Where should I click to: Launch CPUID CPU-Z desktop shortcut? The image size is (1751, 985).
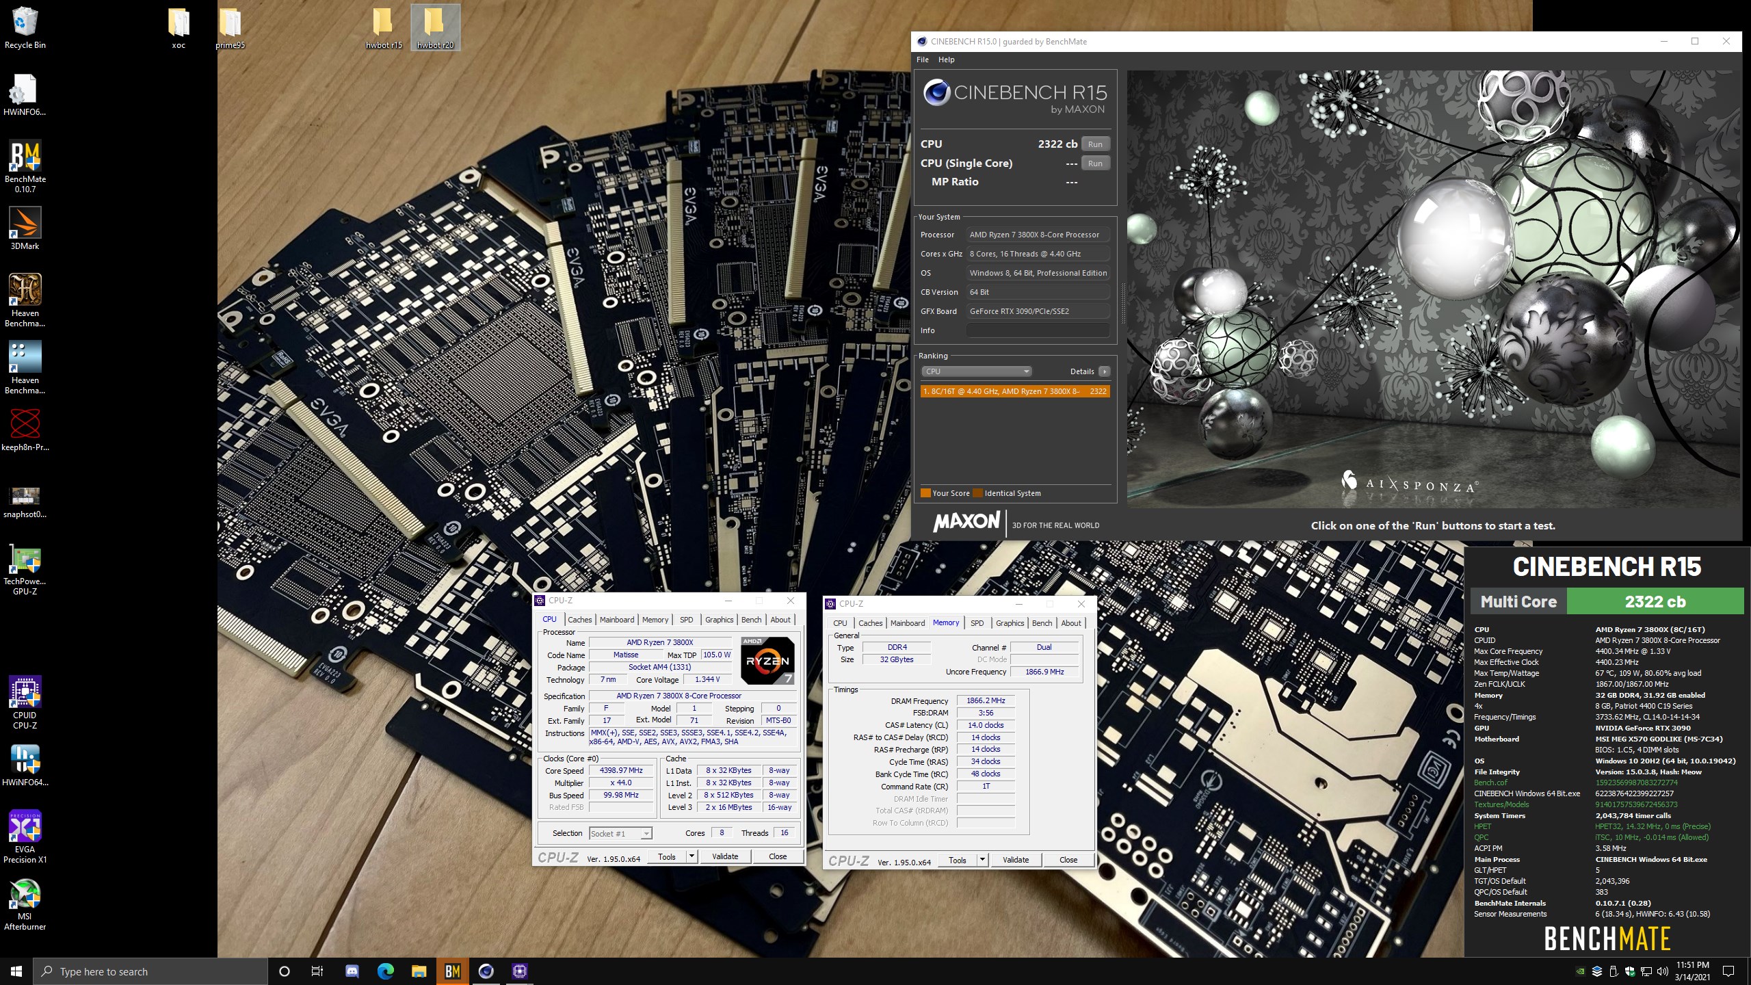(25, 702)
